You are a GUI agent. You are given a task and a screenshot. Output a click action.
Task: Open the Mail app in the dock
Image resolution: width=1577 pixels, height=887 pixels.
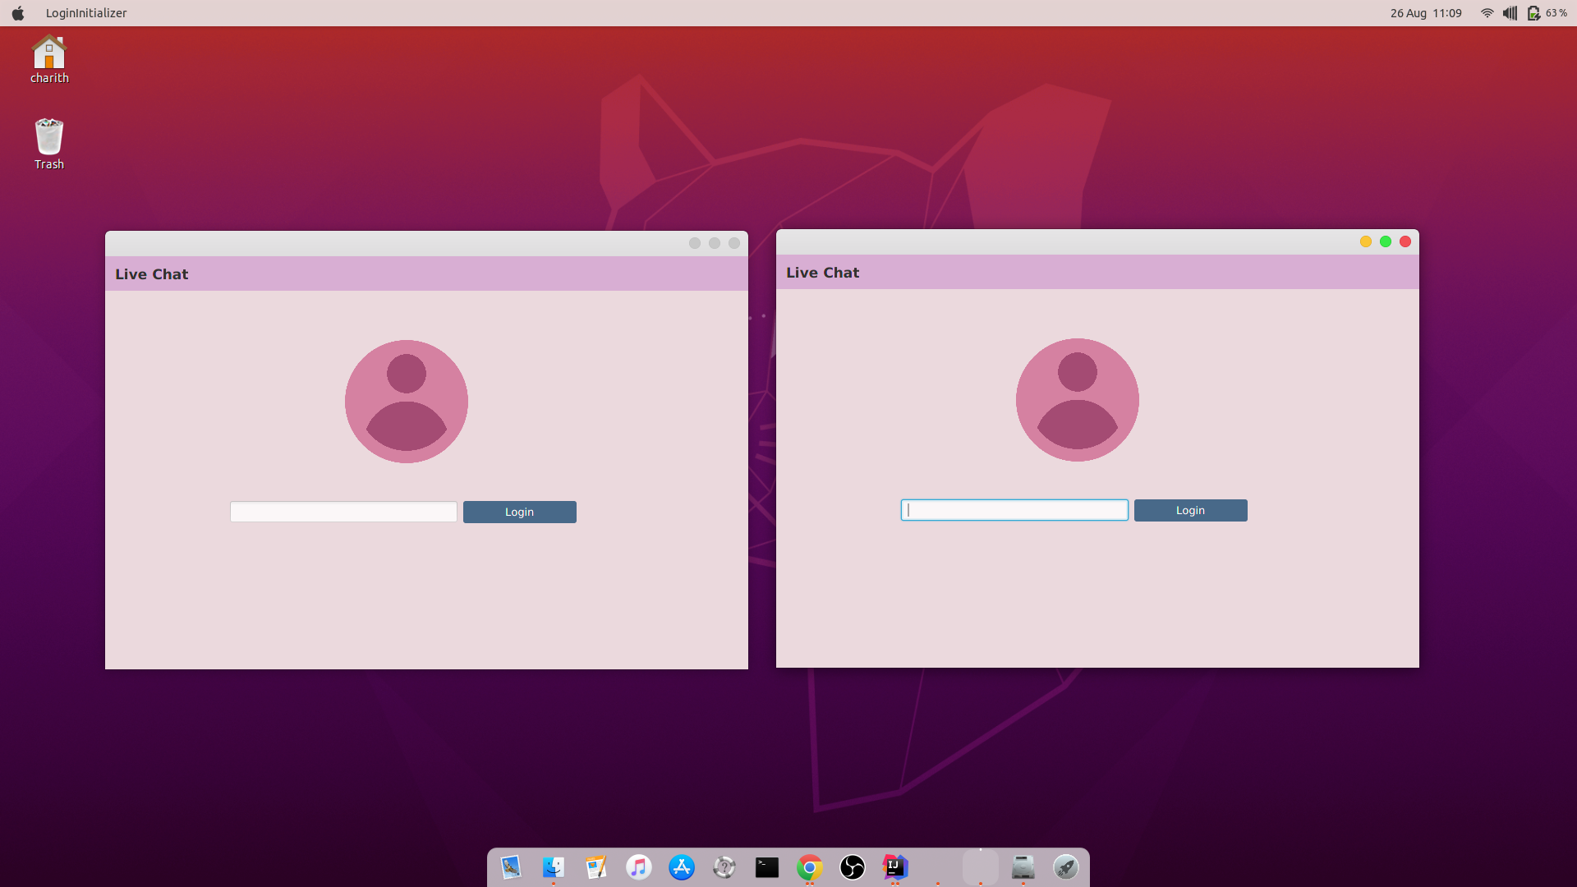pos(510,867)
